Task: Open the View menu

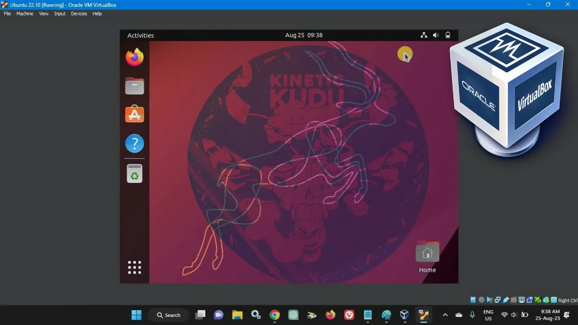Action: pos(43,14)
